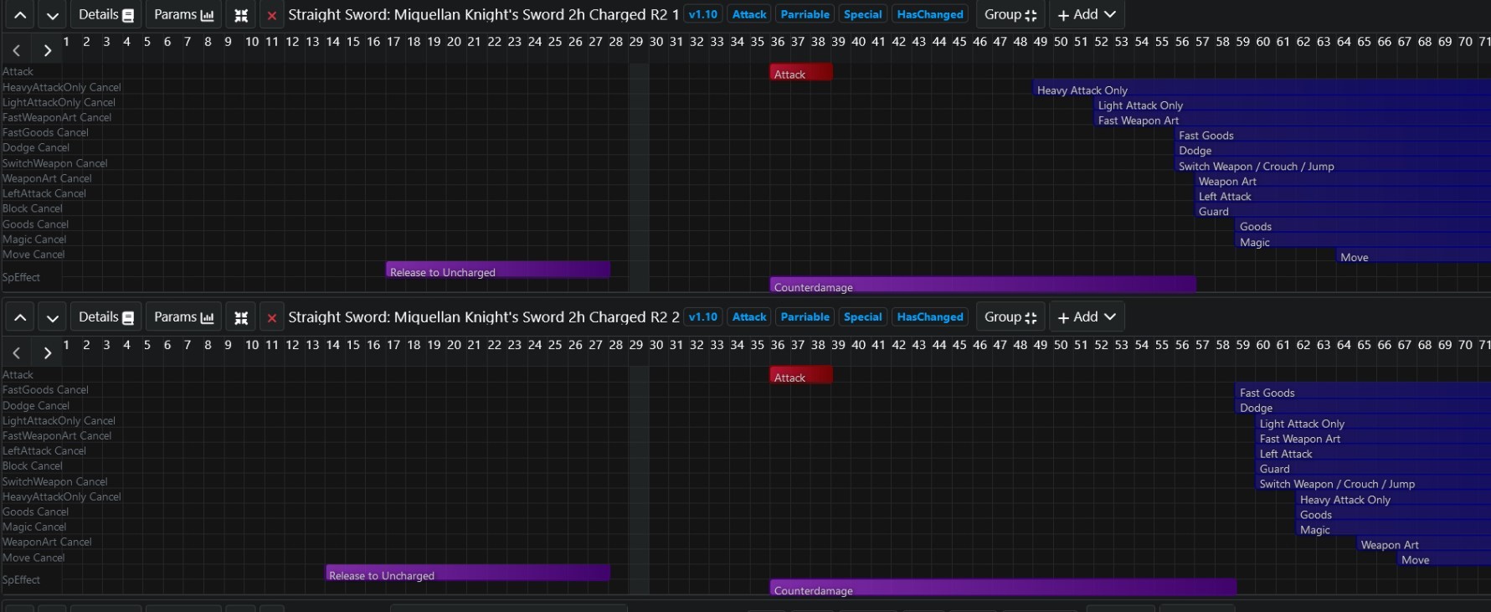This screenshot has height=612, width=1491.
Task: Collapse the Charged R2 1 timeline view
Action: pos(241,15)
